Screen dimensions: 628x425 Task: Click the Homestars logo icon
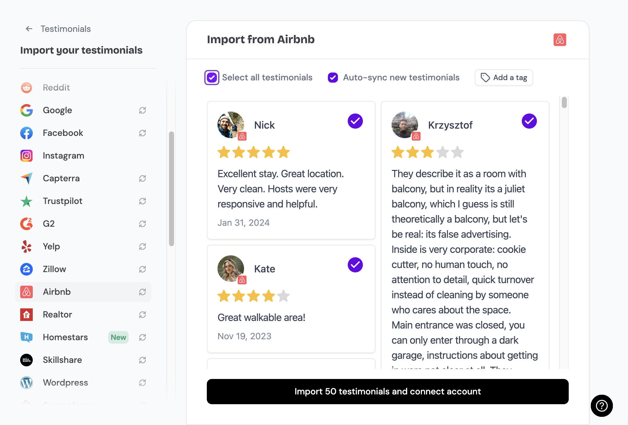26,337
